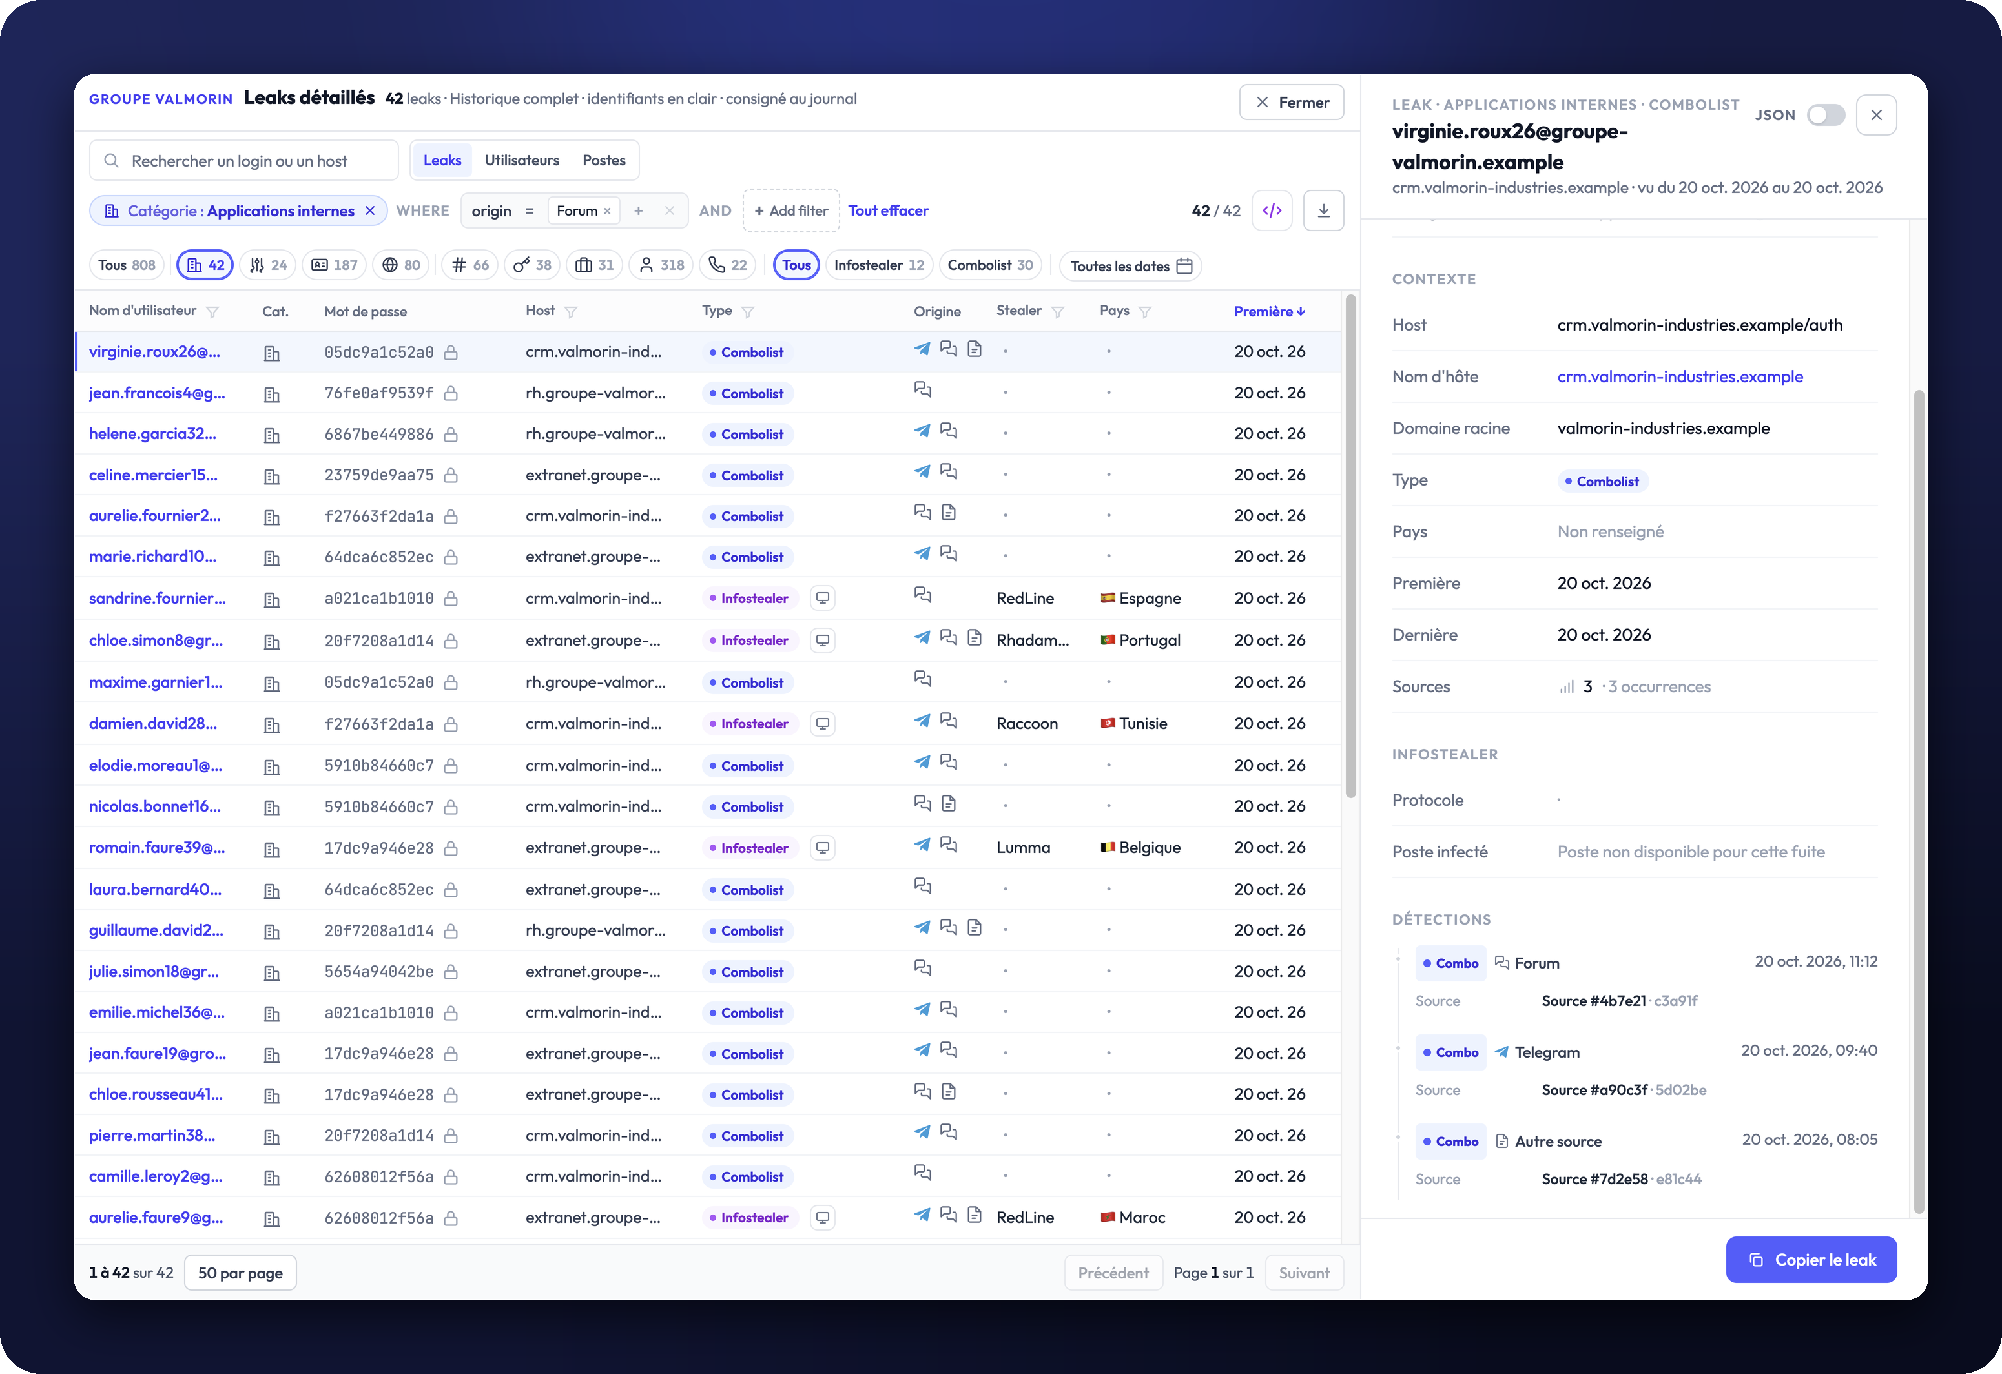Filter by ID card category 187
Screen dimensions: 2002x1374
coord(335,265)
